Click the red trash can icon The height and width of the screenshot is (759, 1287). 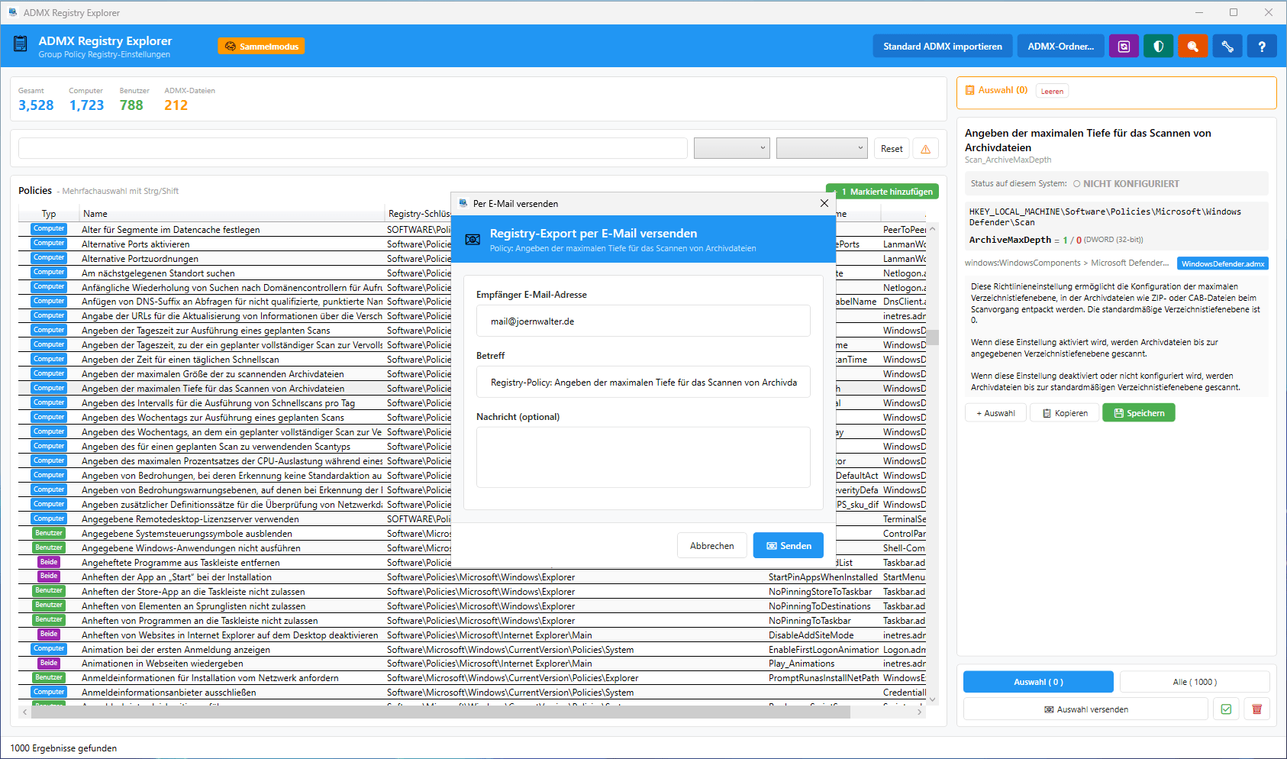[1256, 709]
